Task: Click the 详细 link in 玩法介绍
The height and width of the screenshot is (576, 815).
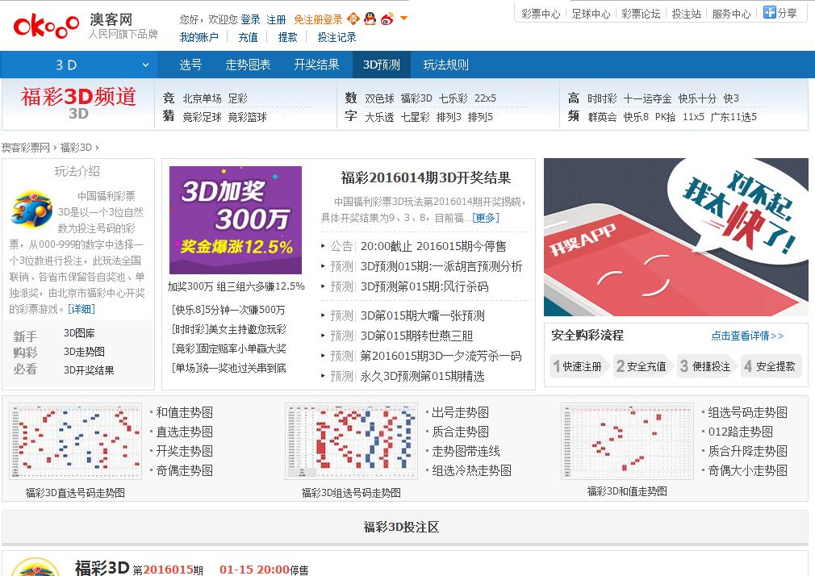Action: [81, 309]
